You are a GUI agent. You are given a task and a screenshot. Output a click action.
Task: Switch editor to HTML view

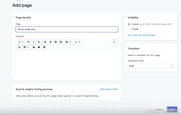click(x=114, y=42)
